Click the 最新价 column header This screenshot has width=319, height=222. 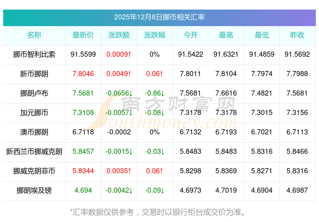tap(83, 35)
